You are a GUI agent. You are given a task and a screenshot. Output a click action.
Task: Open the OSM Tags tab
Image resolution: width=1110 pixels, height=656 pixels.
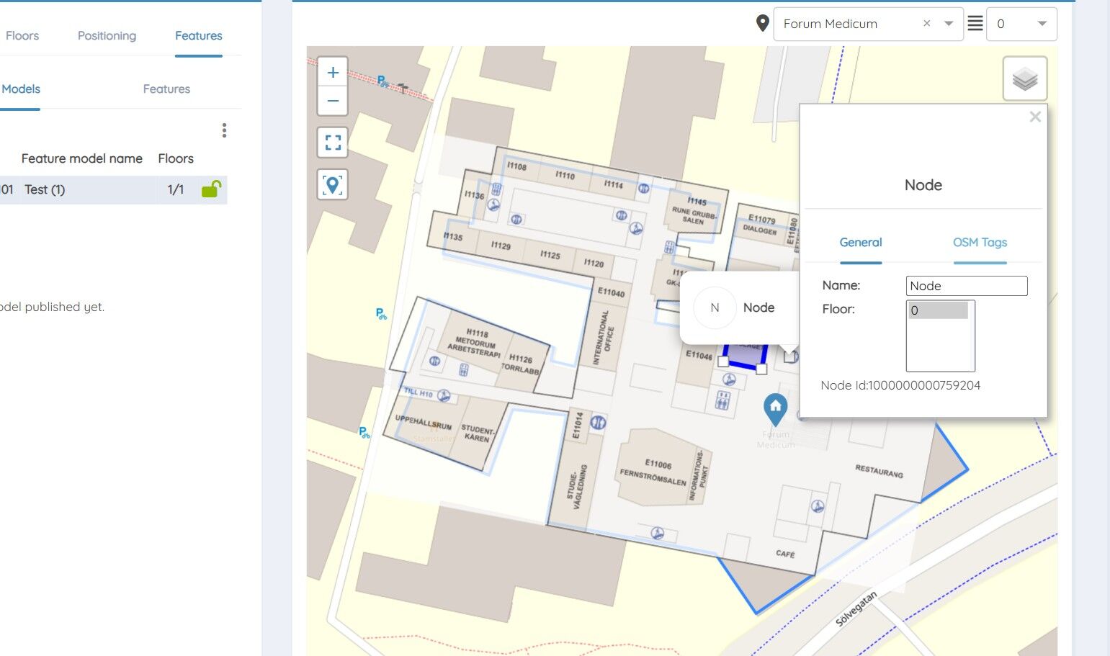coord(980,243)
